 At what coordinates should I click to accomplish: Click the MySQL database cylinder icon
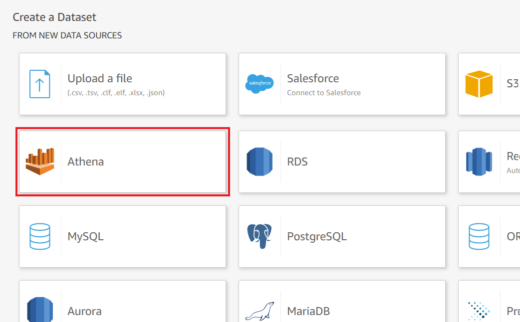40,236
